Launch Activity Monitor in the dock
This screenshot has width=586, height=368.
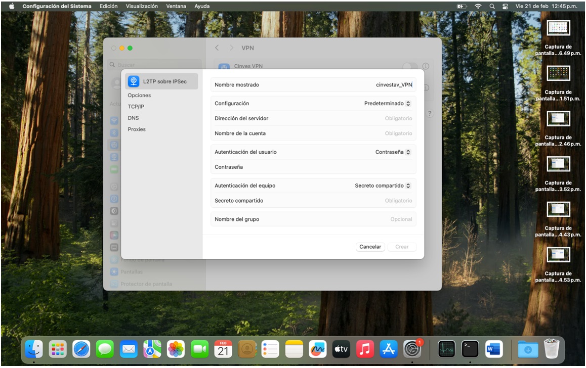446,349
